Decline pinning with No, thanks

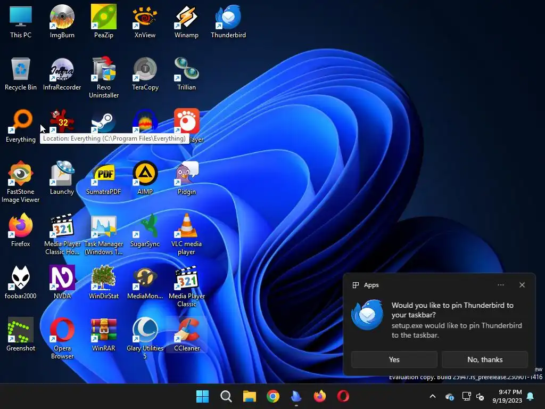point(485,359)
